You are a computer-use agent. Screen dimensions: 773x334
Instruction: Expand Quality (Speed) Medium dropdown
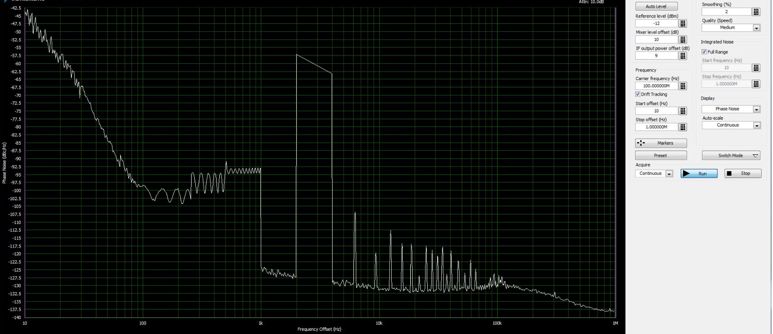click(x=756, y=28)
